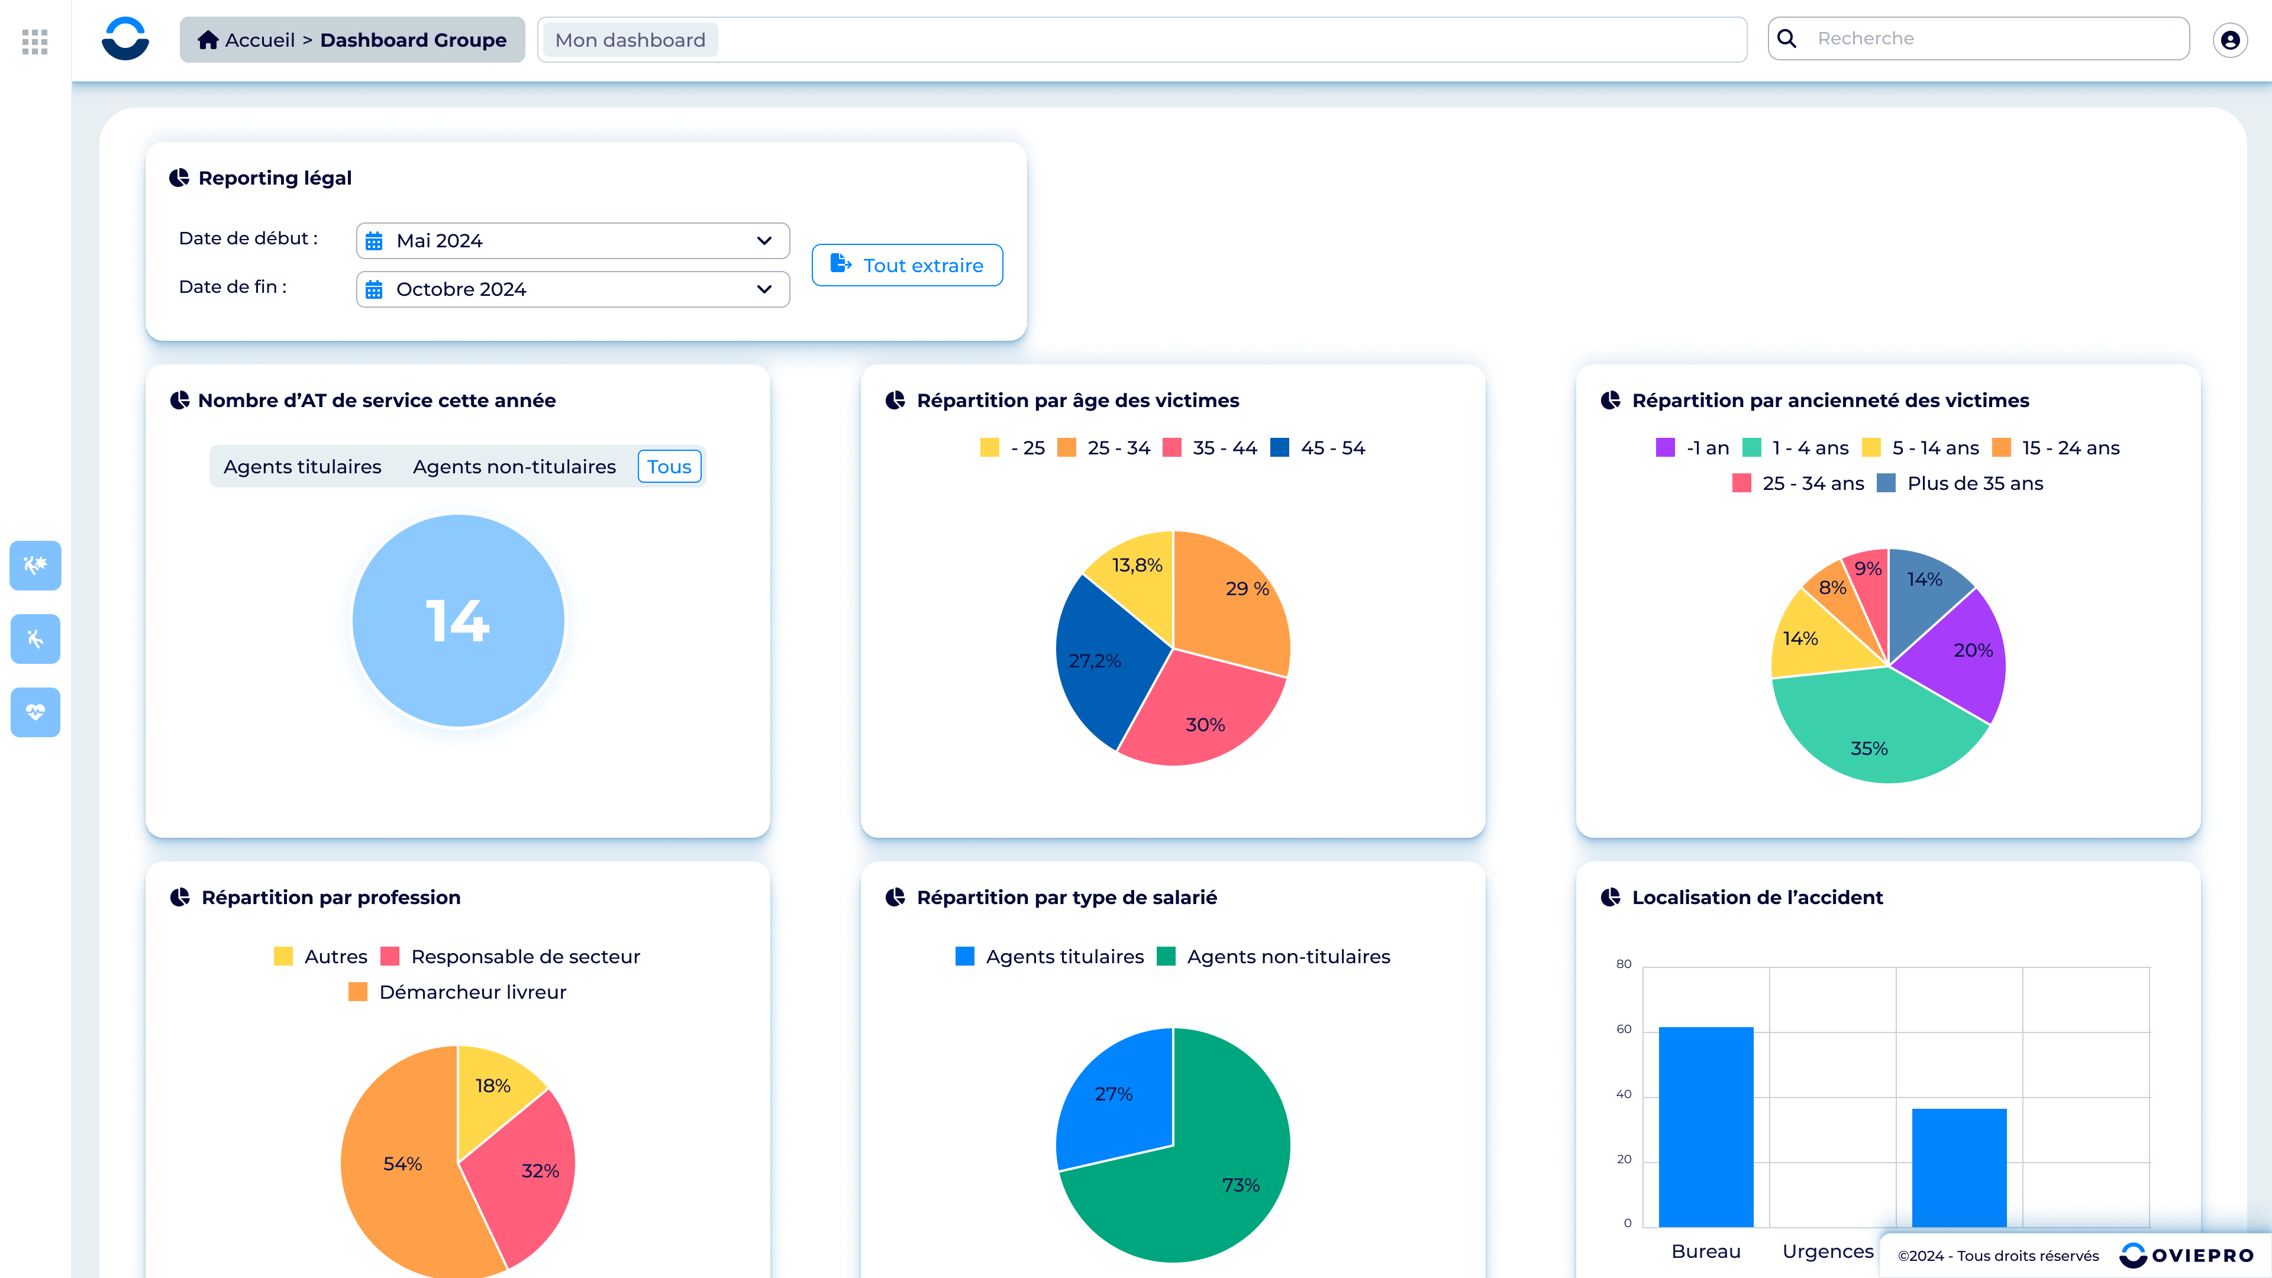Navigate to Accueil breadcrumb link
Image resolution: width=2272 pixels, height=1278 pixels.
tap(260, 40)
